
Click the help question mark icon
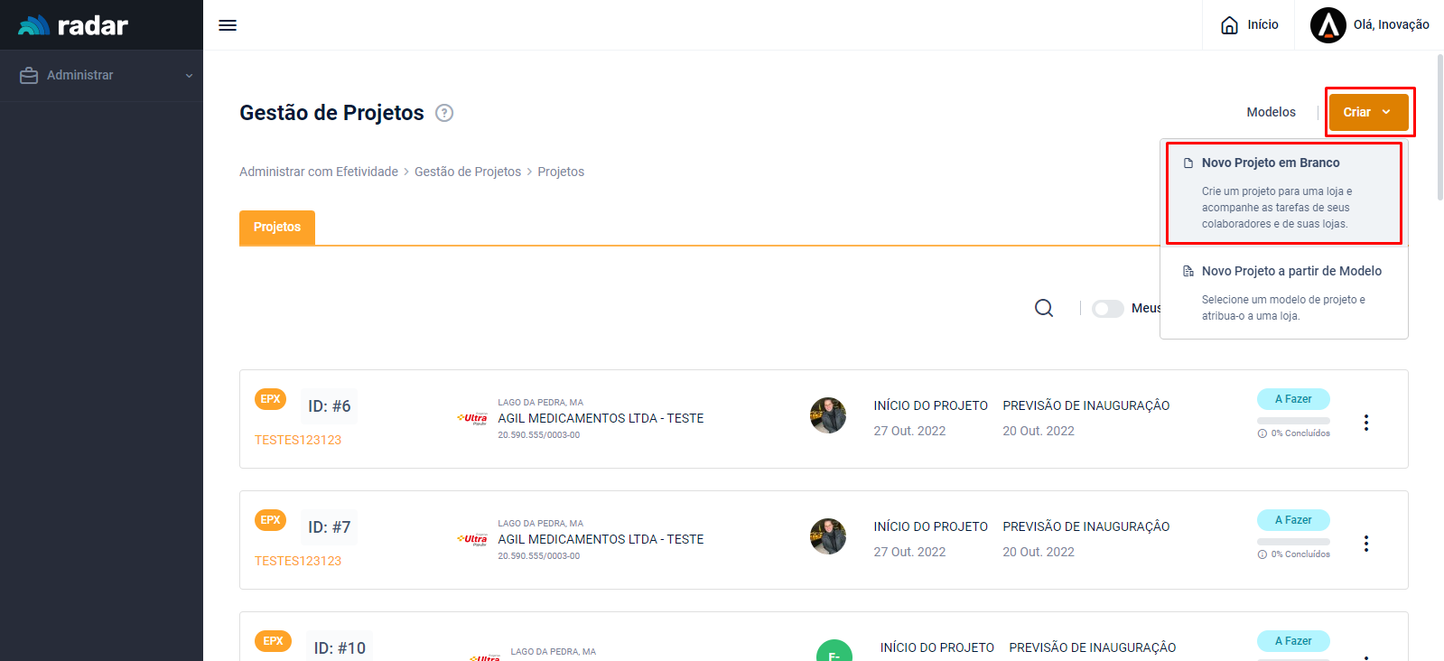coord(444,113)
